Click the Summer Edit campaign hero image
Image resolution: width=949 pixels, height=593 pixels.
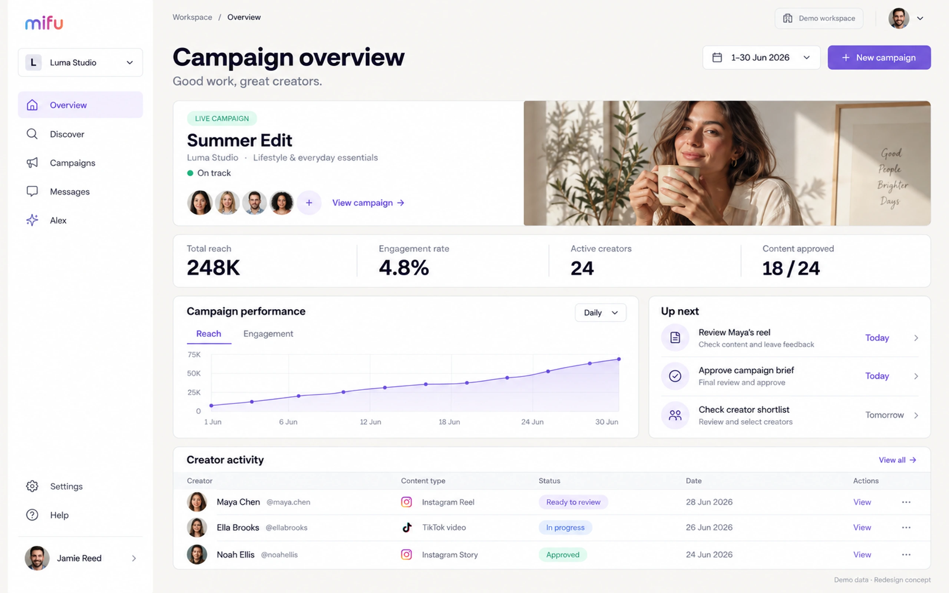point(727,163)
